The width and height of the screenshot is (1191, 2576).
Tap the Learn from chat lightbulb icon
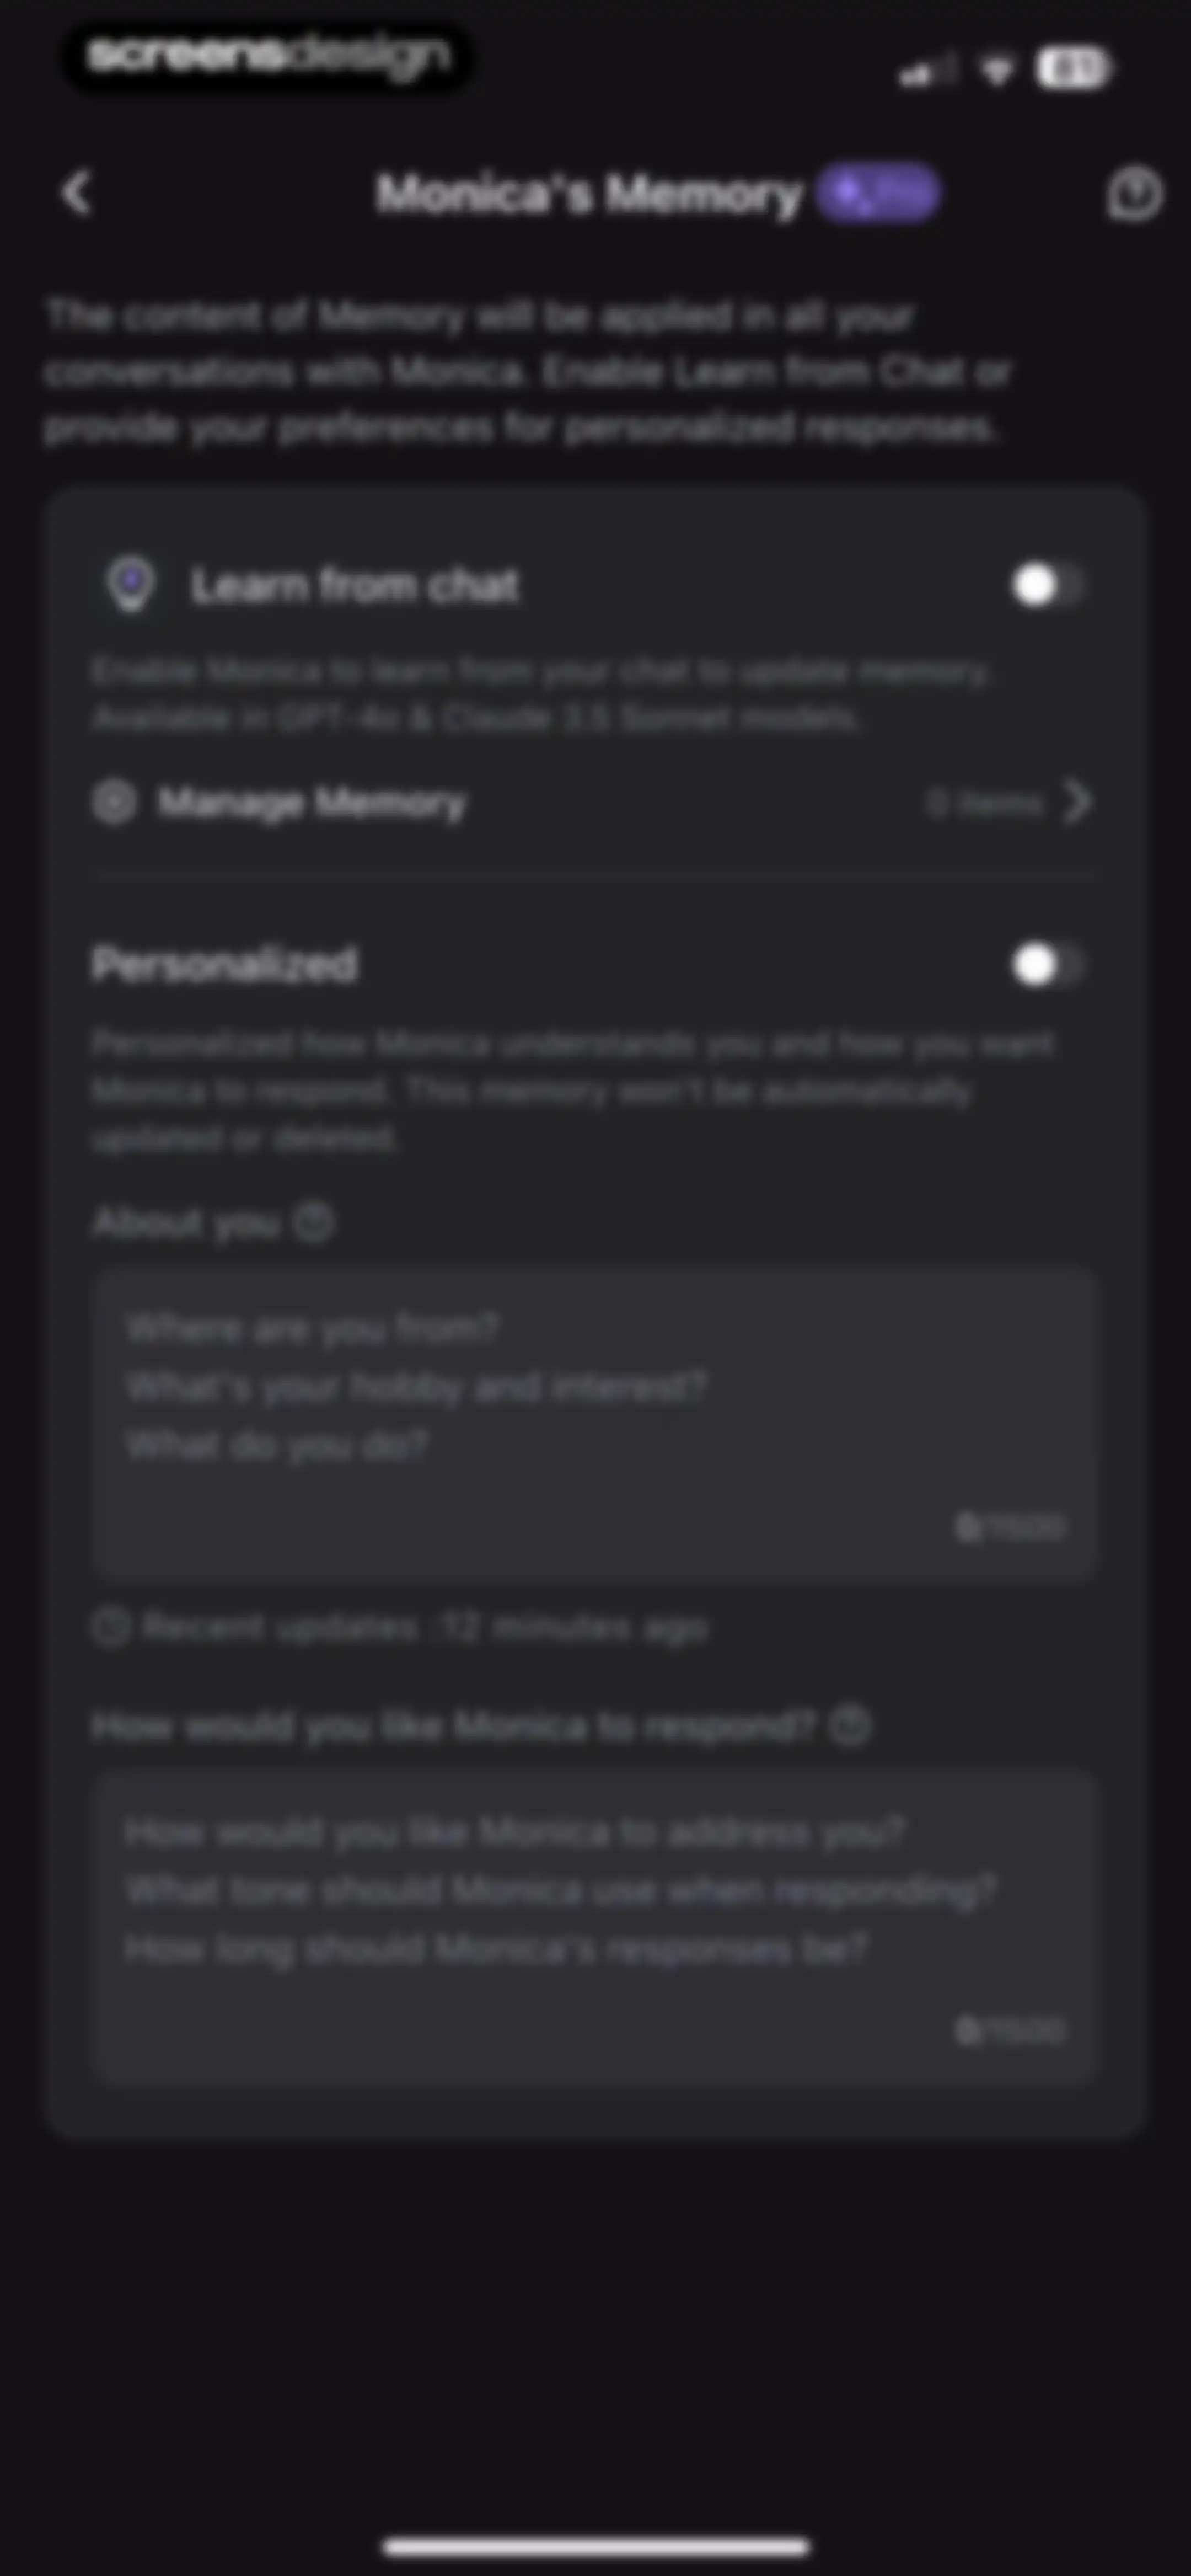[131, 584]
